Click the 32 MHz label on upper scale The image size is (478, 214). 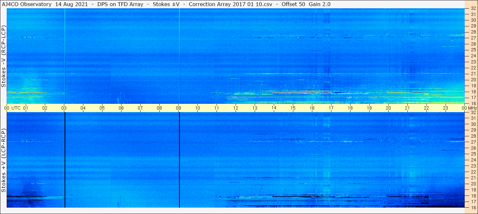point(473,9)
